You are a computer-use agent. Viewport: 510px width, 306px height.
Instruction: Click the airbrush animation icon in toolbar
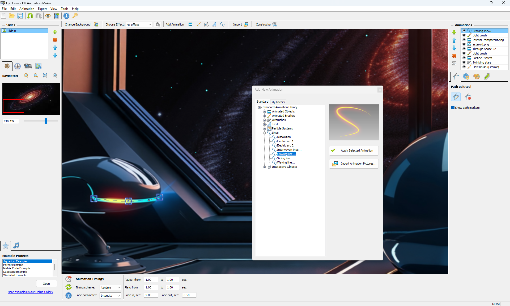click(x=206, y=24)
